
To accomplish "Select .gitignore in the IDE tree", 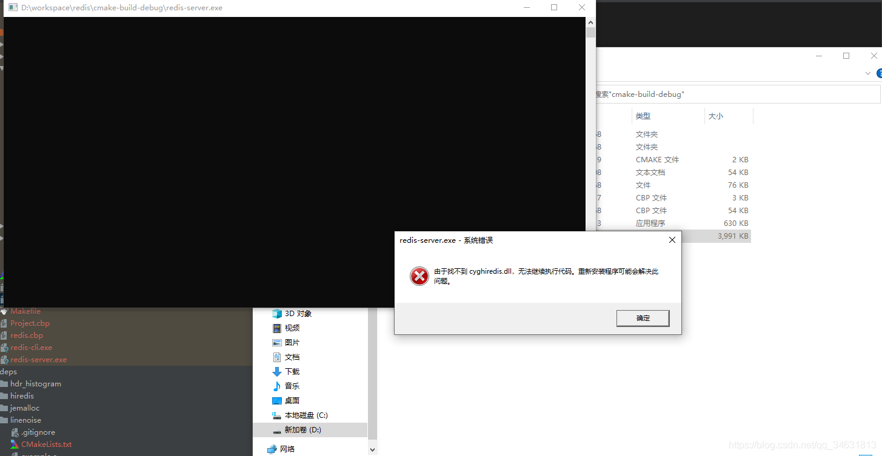I will tap(38, 432).
